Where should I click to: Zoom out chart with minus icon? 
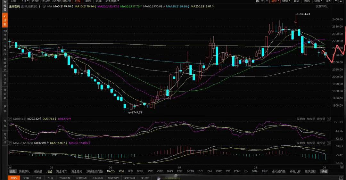point(267,1)
